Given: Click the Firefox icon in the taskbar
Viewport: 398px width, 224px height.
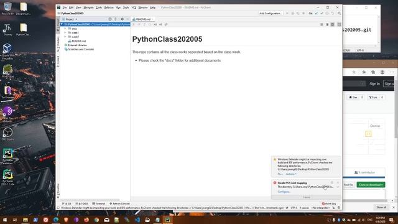Looking at the screenshot, I should [86, 220].
